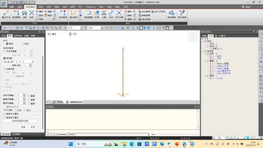Open Microsoft Edge from the taskbar
263x148 pixels.
(x=132, y=144)
